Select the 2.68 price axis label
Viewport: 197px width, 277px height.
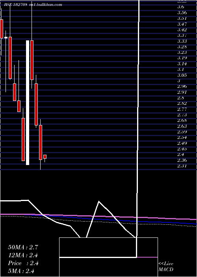tap(182, 120)
